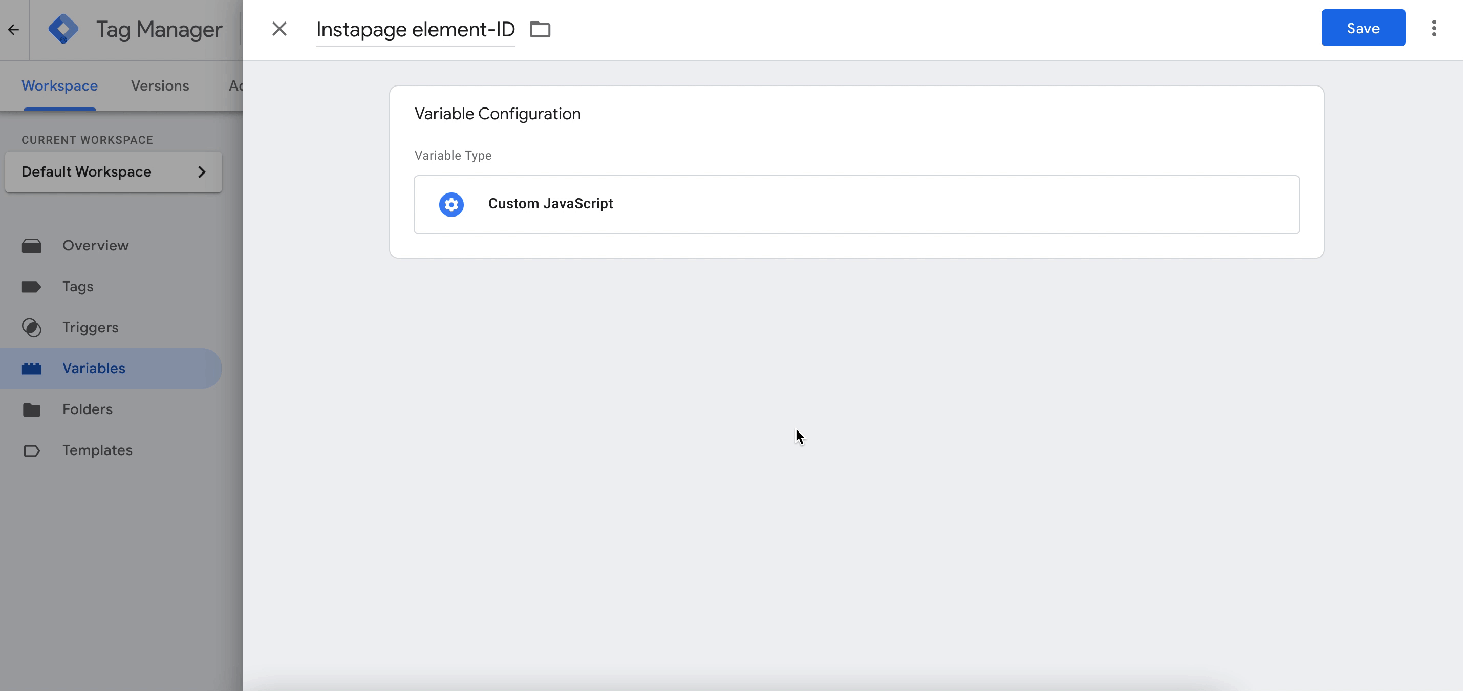Select the Workspace tab
The height and width of the screenshot is (691, 1463).
pyautogui.click(x=59, y=86)
